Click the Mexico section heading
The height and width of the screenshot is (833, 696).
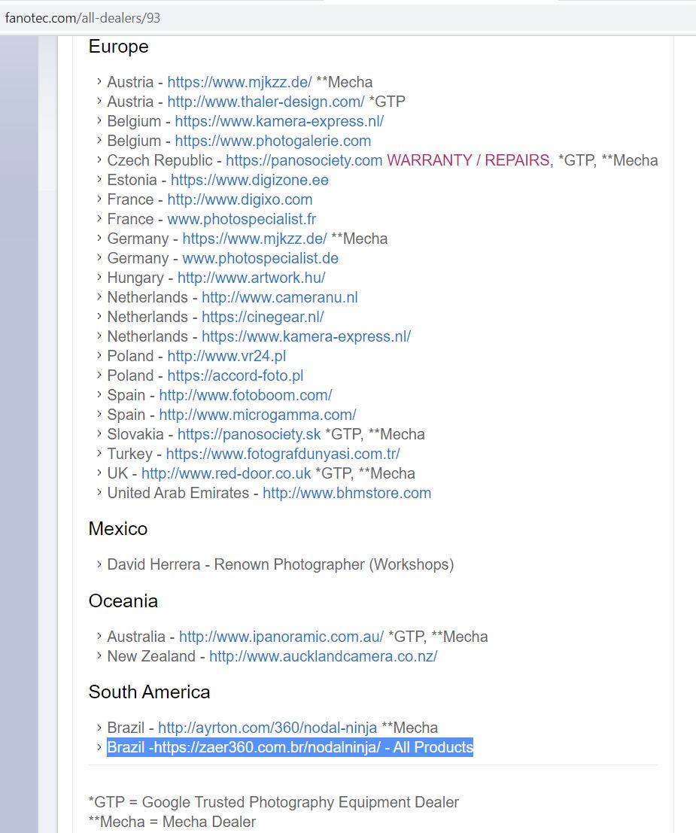pos(118,529)
